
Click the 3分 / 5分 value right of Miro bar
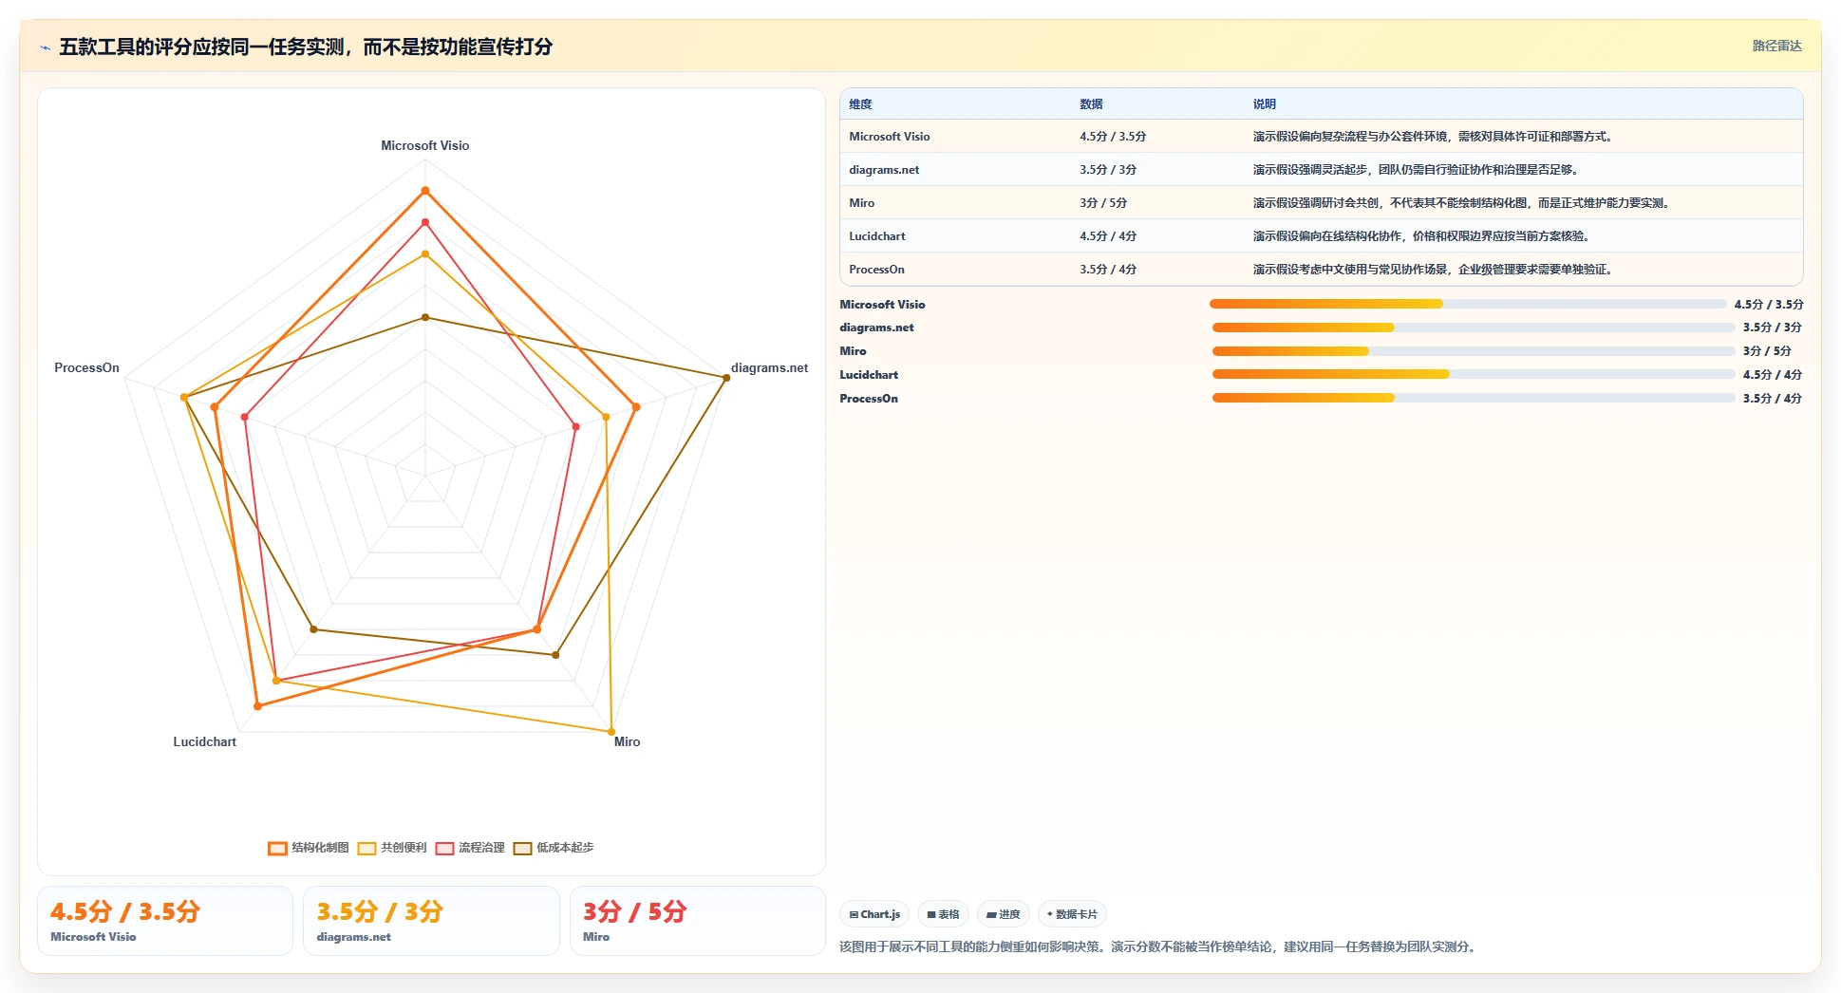1767,351
